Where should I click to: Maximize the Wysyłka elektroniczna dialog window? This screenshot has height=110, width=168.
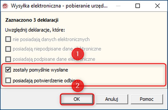point(137,6)
